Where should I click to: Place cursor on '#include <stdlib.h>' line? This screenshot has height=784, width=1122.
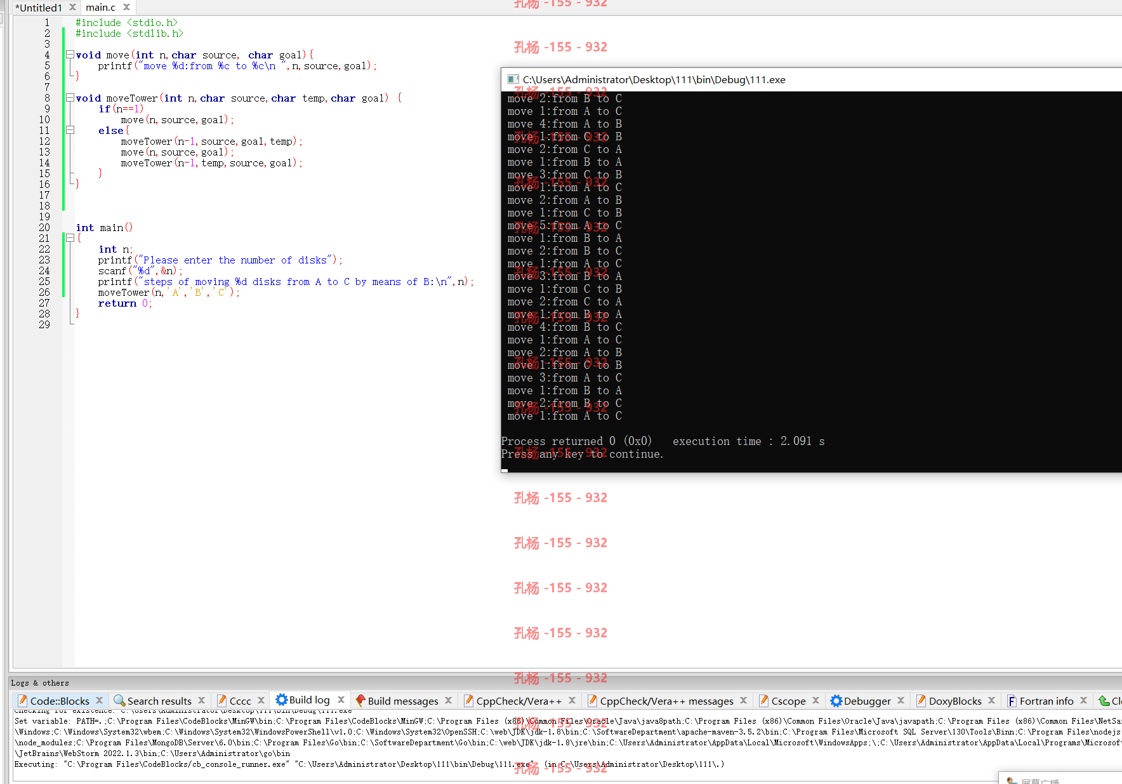(x=129, y=33)
